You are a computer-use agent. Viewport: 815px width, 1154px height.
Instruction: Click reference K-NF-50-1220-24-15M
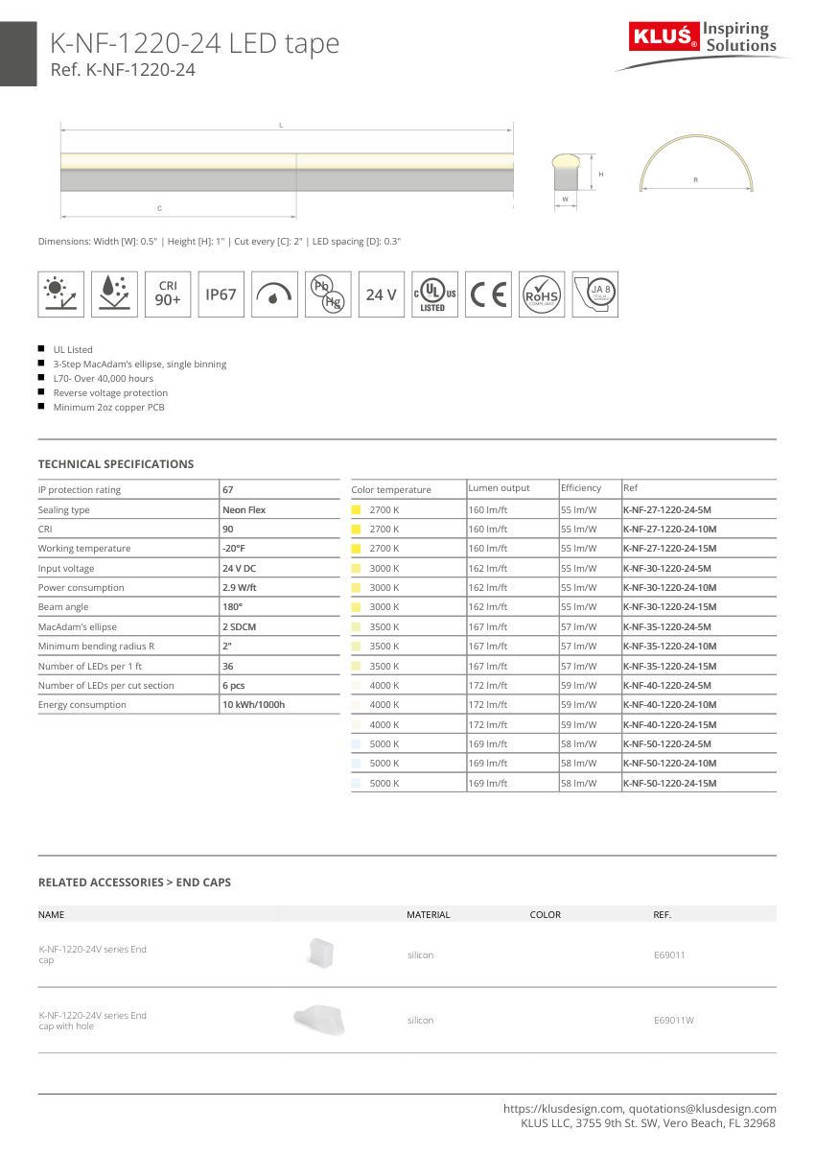click(x=669, y=783)
